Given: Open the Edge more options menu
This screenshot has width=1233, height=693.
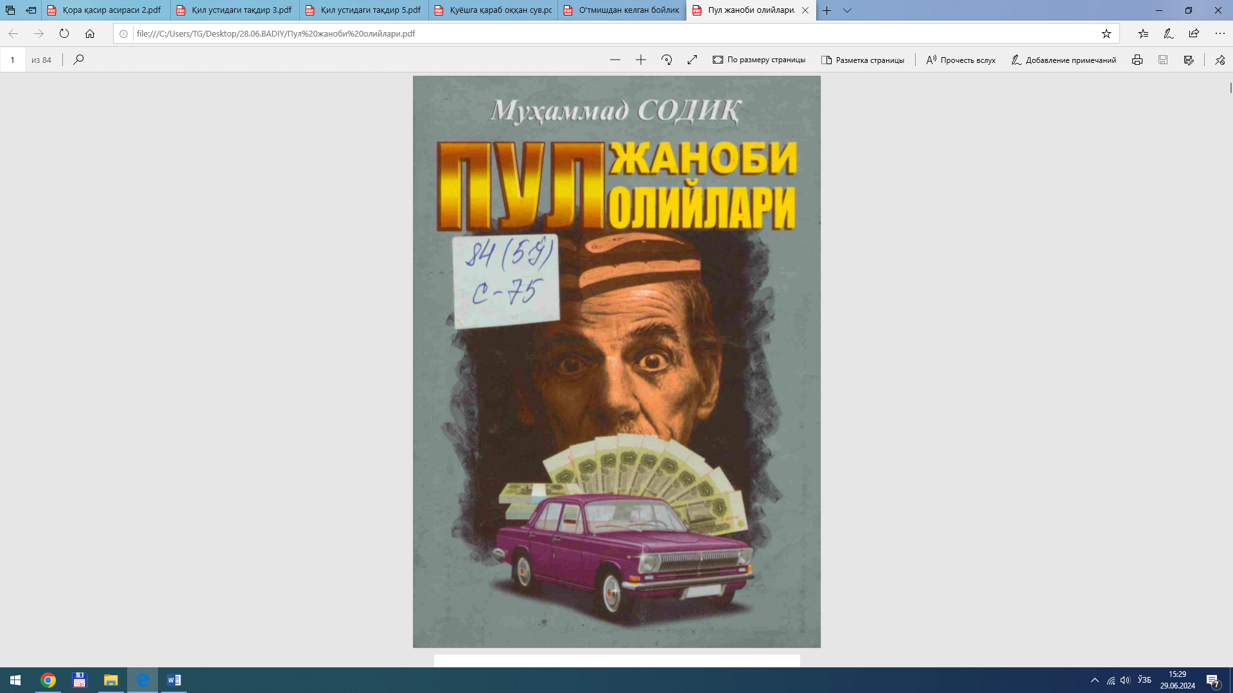Looking at the screenshot, I should (1220, 33).
